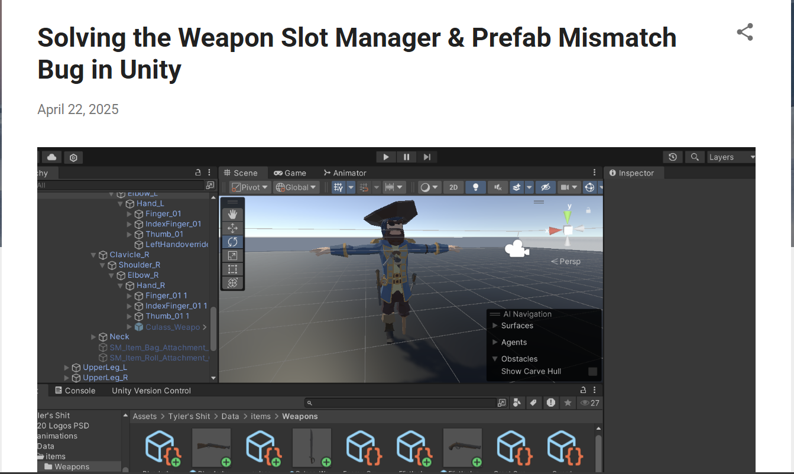This screenshot has height=474, width=794.
Task: Select the Scale tool
Action: pyautogui.click(x=232, y=255)
